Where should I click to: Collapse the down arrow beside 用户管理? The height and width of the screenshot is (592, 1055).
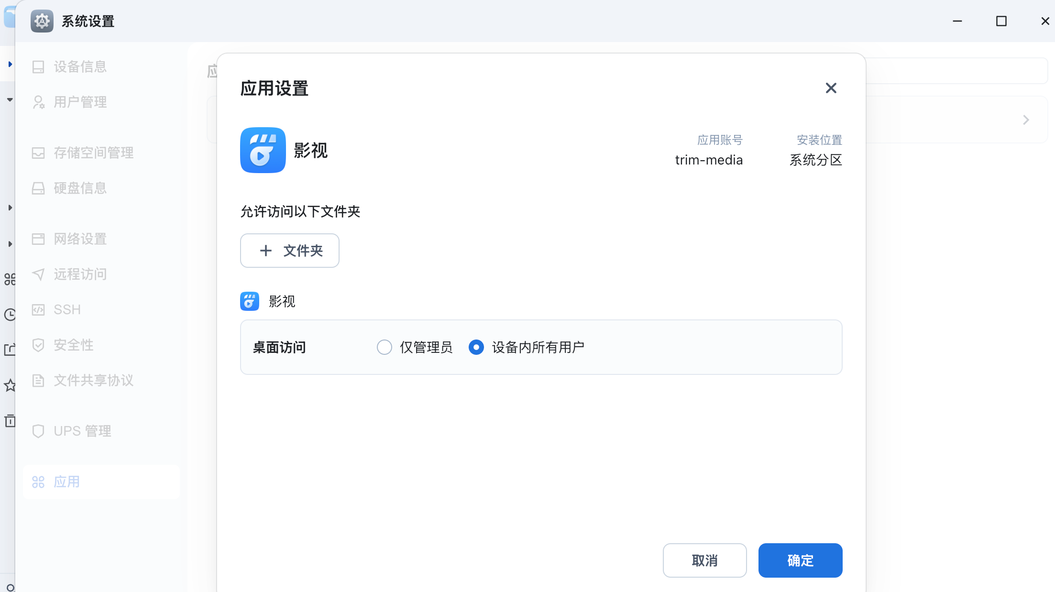point(10,99)
